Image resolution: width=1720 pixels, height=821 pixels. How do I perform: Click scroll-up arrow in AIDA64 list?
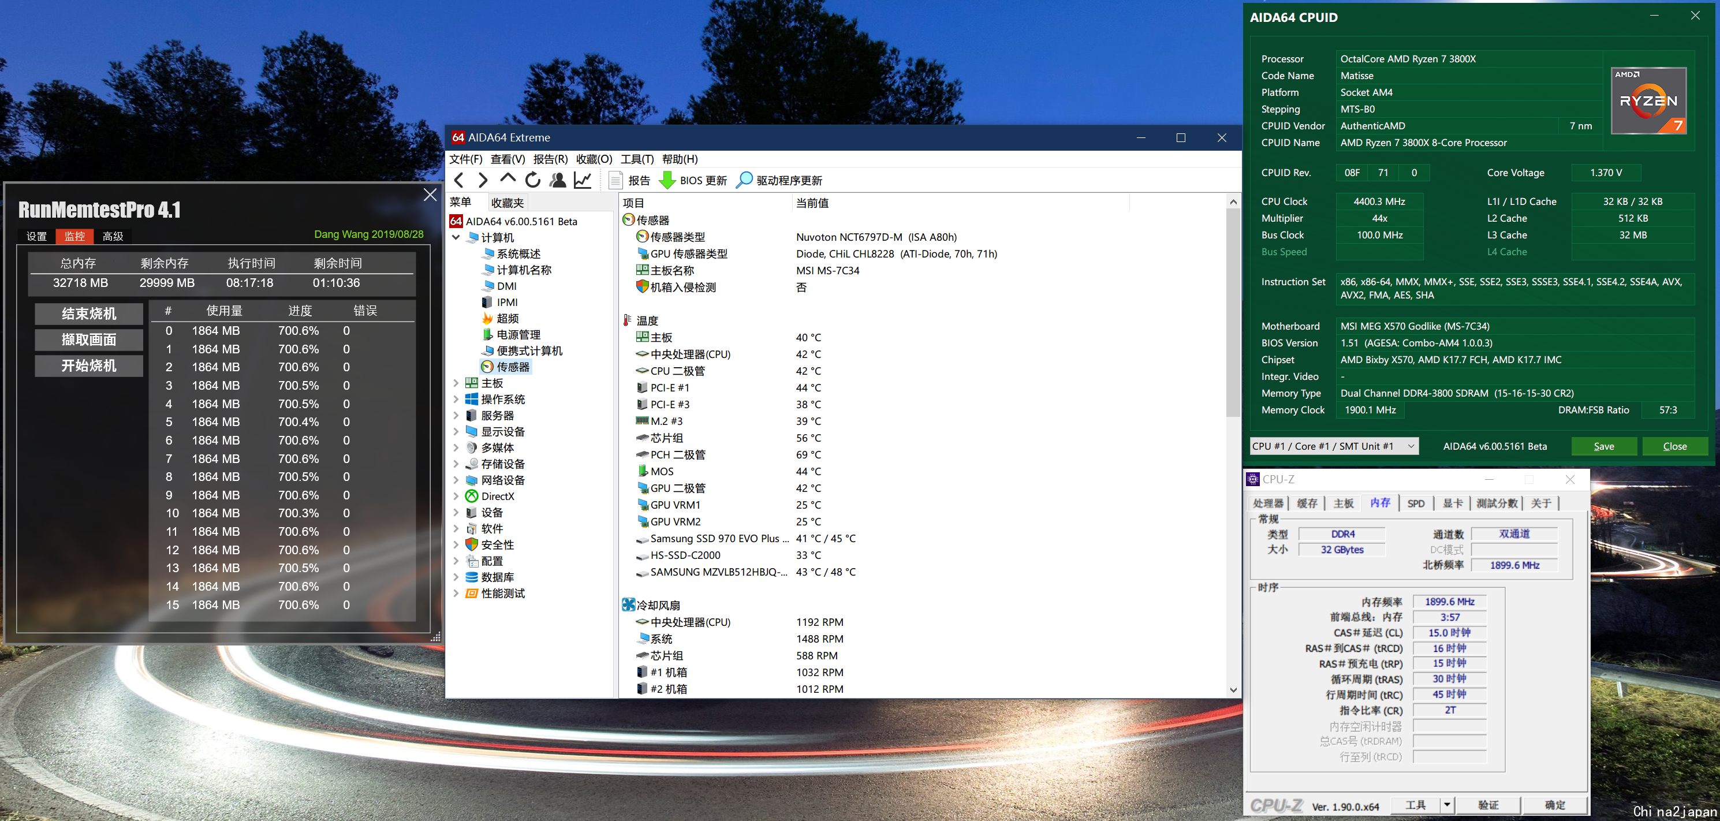click(1233, 201)
